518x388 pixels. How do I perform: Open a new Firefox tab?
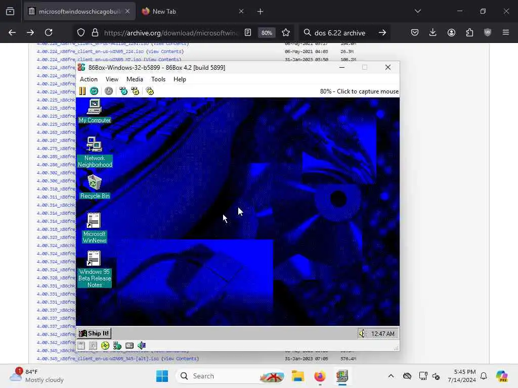coord(261,12)
